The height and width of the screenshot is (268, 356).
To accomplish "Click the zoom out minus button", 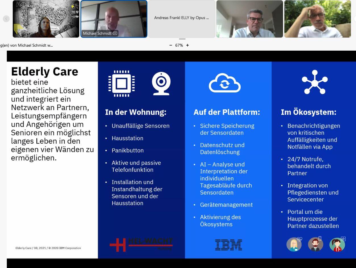I will (170, 45).
